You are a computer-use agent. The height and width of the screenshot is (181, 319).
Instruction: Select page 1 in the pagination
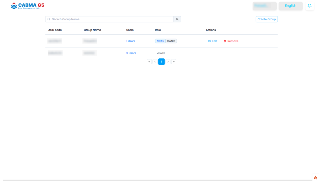click(161, 62)
